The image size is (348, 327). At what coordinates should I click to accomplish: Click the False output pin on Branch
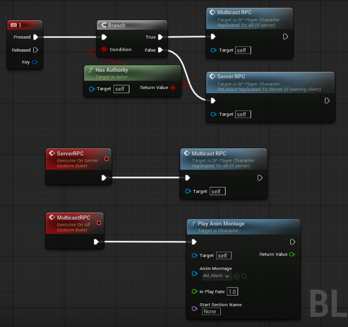(160, 50)
